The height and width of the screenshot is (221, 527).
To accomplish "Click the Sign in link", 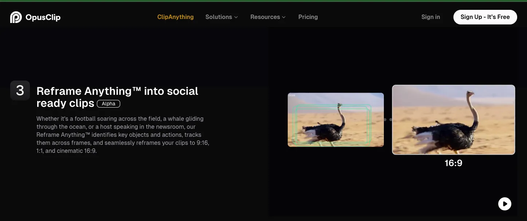I will click(430, 17).
